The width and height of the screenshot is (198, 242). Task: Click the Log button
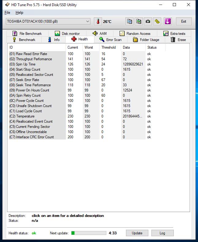click(x=162, y=233)
